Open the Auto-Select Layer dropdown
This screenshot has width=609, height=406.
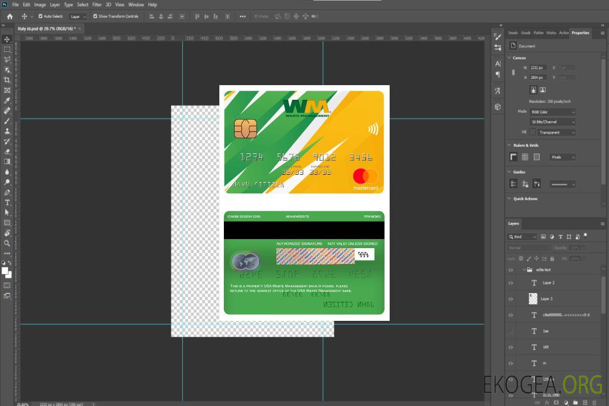click(x=78, y=16)
